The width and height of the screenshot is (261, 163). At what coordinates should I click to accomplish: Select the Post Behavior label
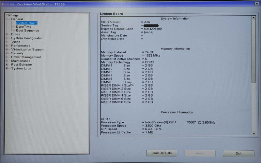[22, 64]
